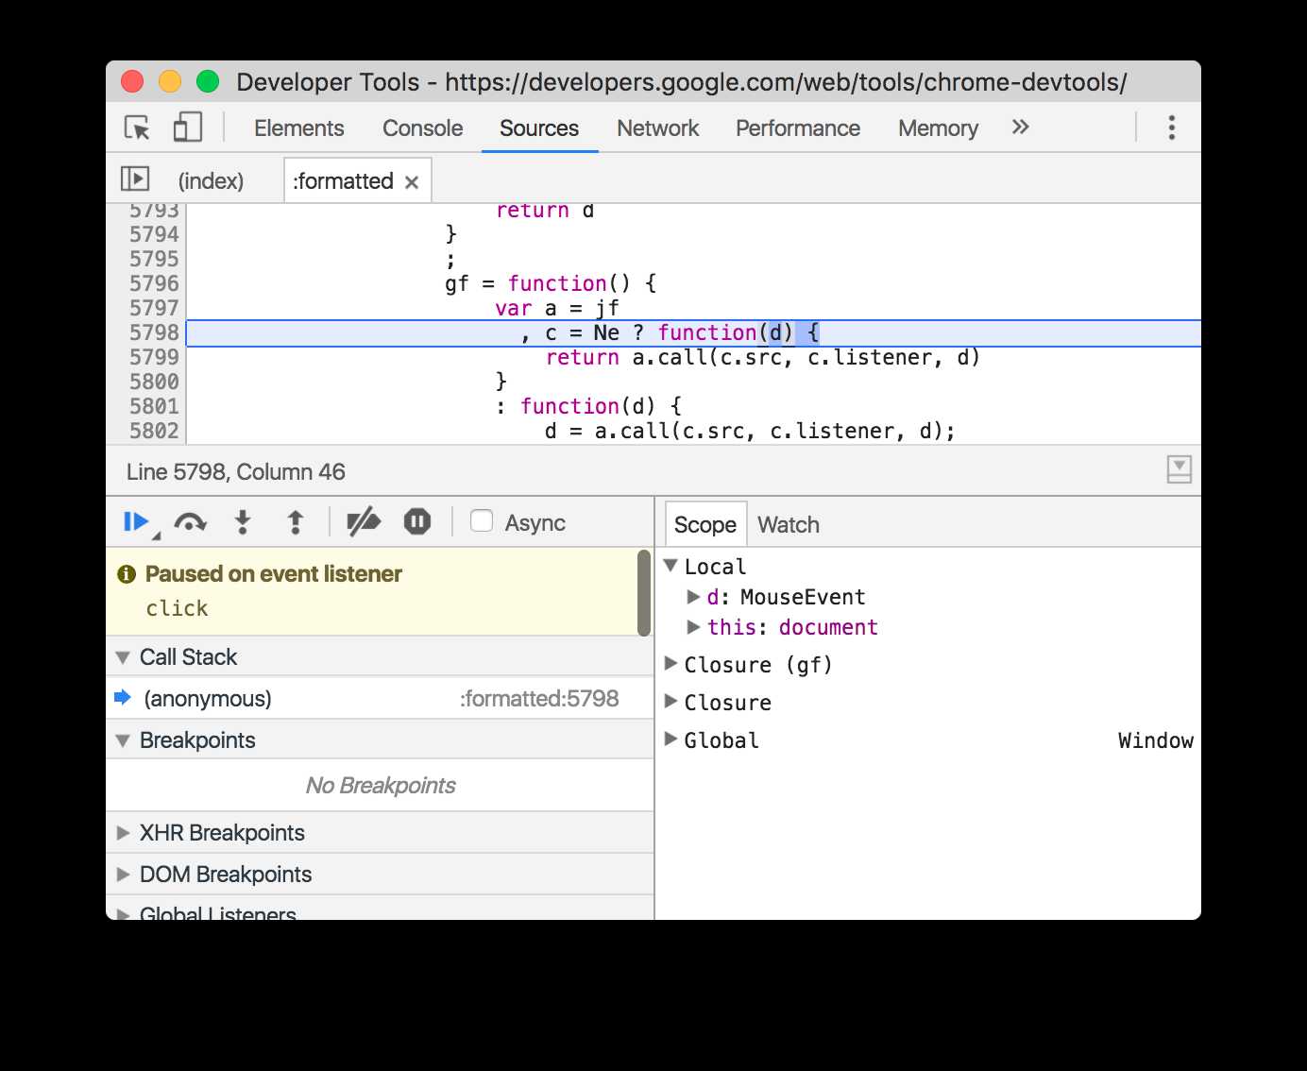The height and width of the screenshot is (1071, 1307).
Task: Click line number 5798 in the gutter
Action: tap(154, 332)
